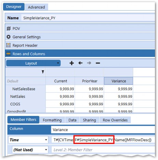
Task: Click the Report Header grid icon
Action: click(9, 45)
